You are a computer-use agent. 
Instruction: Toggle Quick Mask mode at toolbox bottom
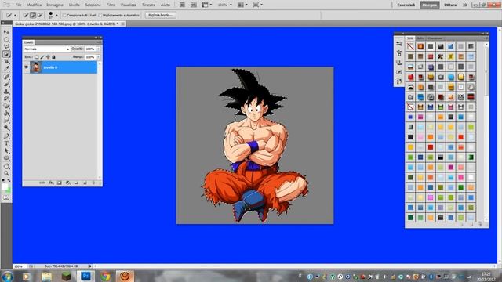click(x=6, y=197)
